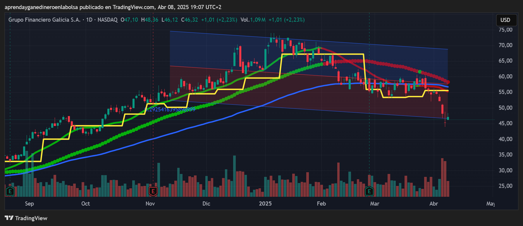Image resolution: width=523 pixels, height=226 pixels.
Task: Select the 1D interval label in legend
Action: click(x=89, y=20)
